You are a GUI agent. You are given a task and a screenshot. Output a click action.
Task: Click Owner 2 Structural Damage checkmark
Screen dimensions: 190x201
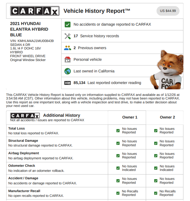156,143
